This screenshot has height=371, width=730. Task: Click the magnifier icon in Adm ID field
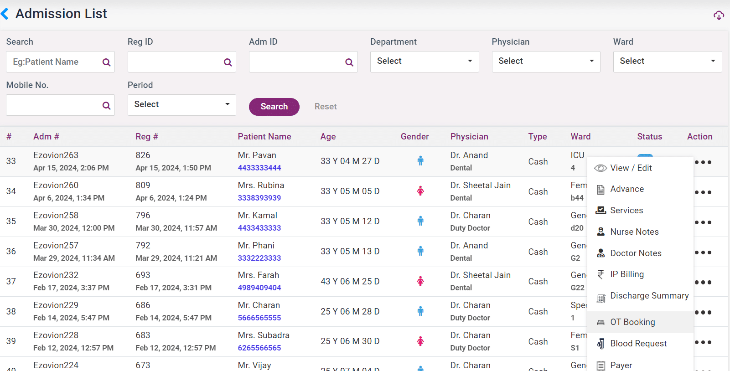point(349,62)
